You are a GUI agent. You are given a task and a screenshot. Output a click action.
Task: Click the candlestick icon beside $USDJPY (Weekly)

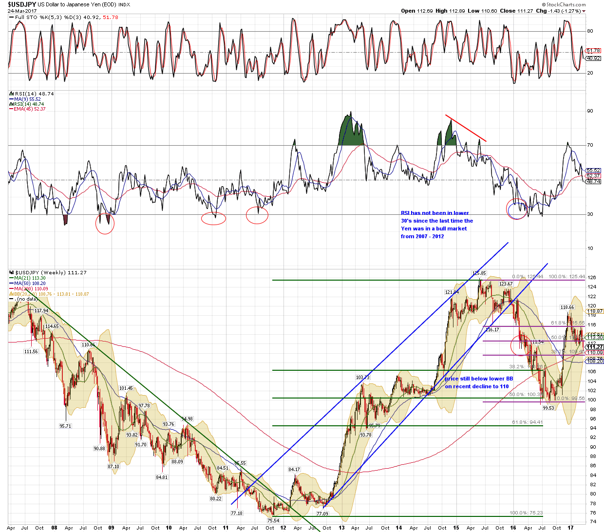(11, 273)
